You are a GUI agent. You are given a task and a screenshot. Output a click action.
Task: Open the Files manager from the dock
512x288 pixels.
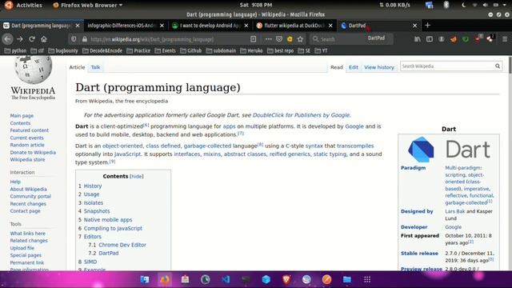[x=346, y=279]
